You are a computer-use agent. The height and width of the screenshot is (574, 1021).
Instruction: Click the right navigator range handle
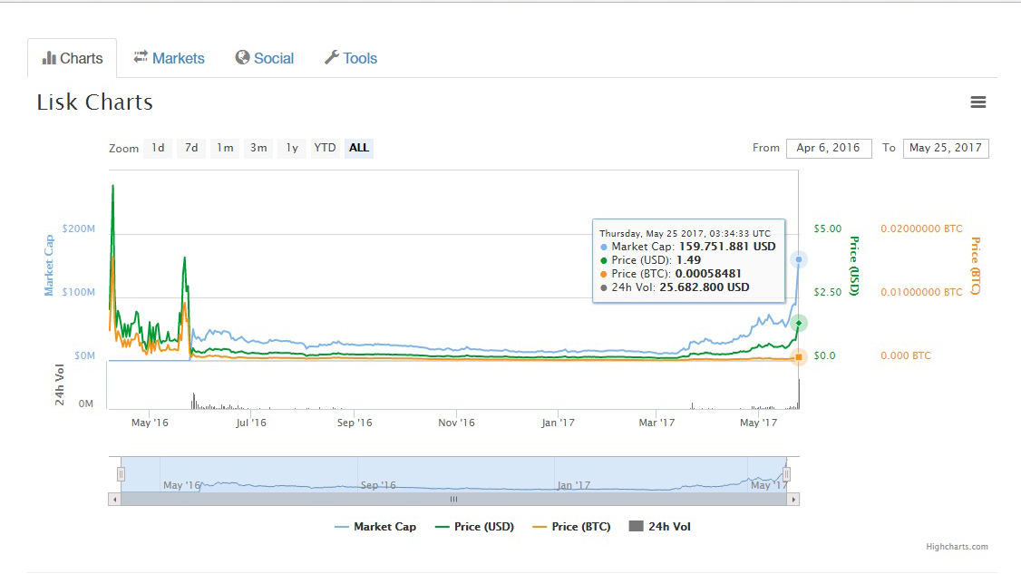[x=786, y=474]
